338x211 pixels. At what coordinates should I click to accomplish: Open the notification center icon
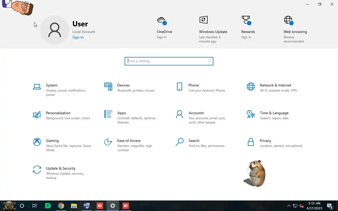[330, 206]
